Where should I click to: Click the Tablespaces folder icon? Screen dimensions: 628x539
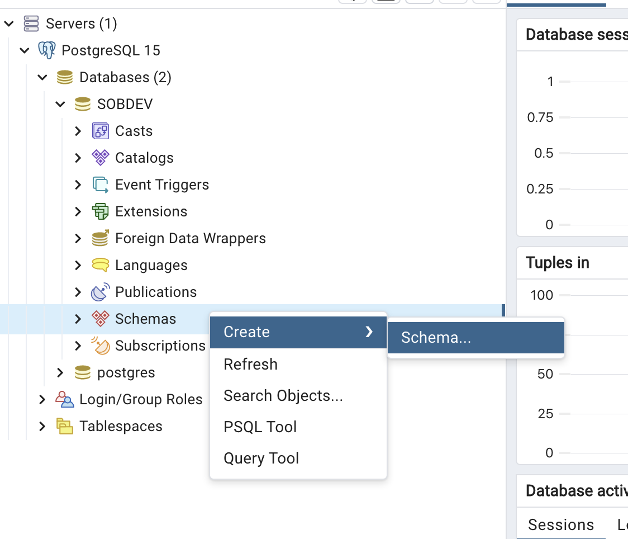click(64, 426)
